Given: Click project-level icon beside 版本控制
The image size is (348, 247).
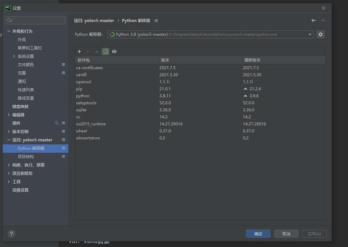Looking at the screenshot, I should tap(63, 131).
